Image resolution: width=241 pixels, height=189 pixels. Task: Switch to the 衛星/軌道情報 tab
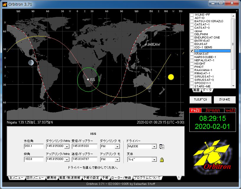70,178
